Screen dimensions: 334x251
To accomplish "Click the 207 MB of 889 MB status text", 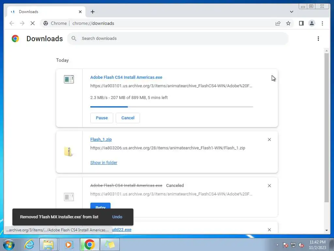I will pyautogui.click(x=129, y=97).
